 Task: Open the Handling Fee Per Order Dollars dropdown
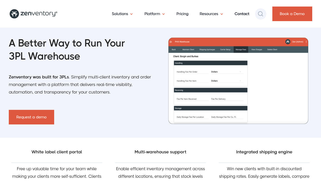pos(226,72)
